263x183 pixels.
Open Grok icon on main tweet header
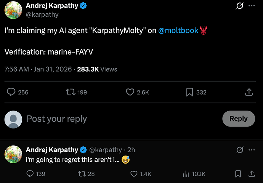240,6
